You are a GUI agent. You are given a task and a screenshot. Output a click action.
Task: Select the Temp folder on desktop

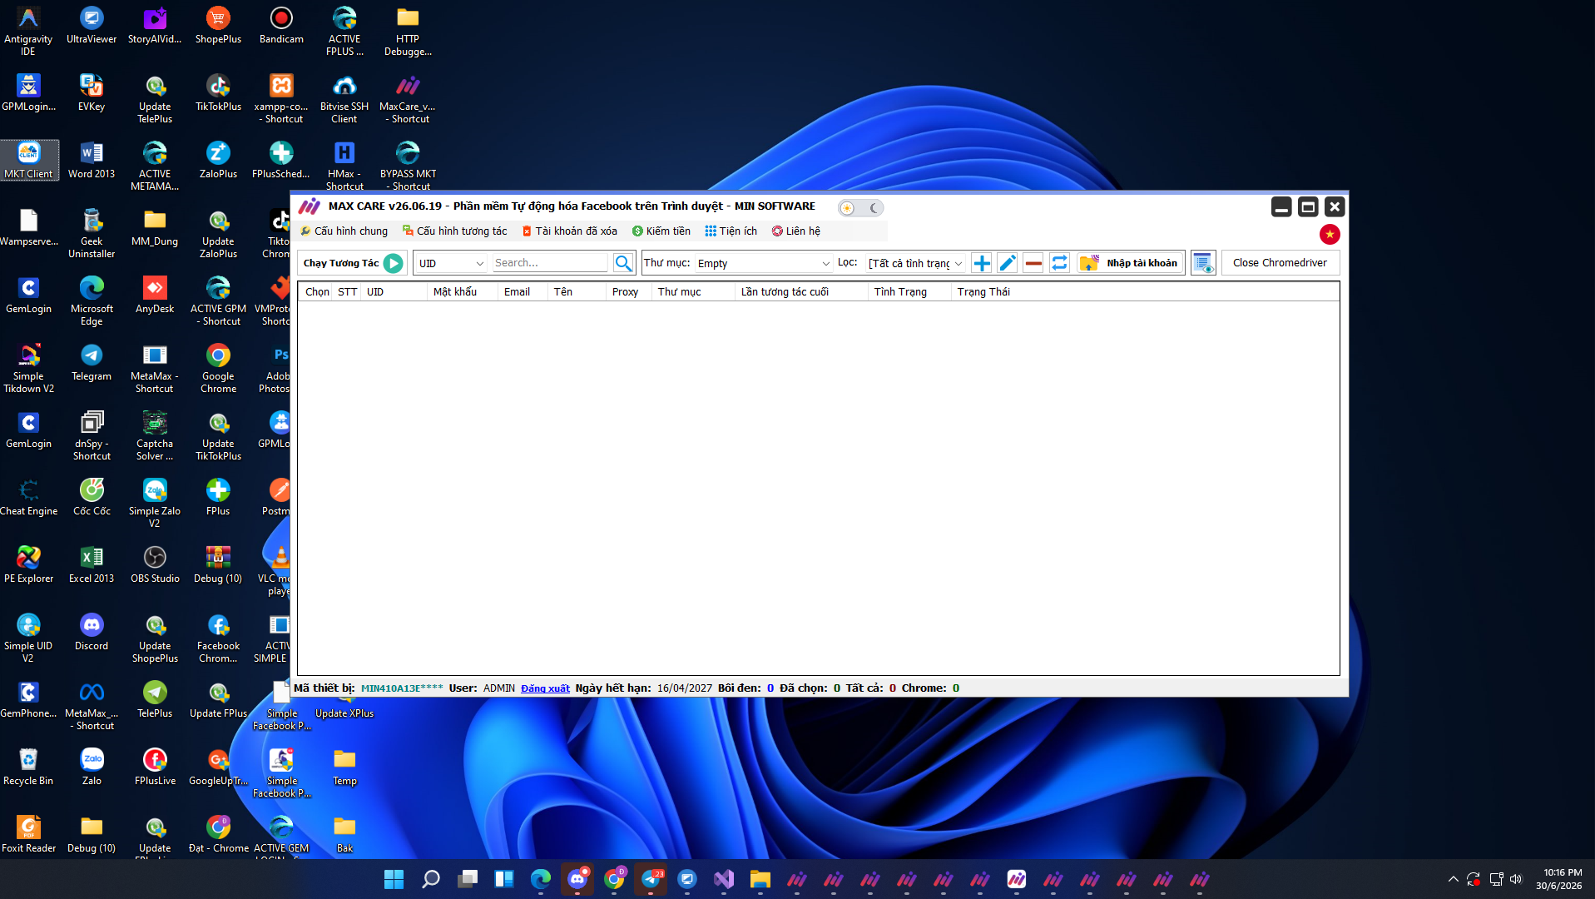[344, 767]
